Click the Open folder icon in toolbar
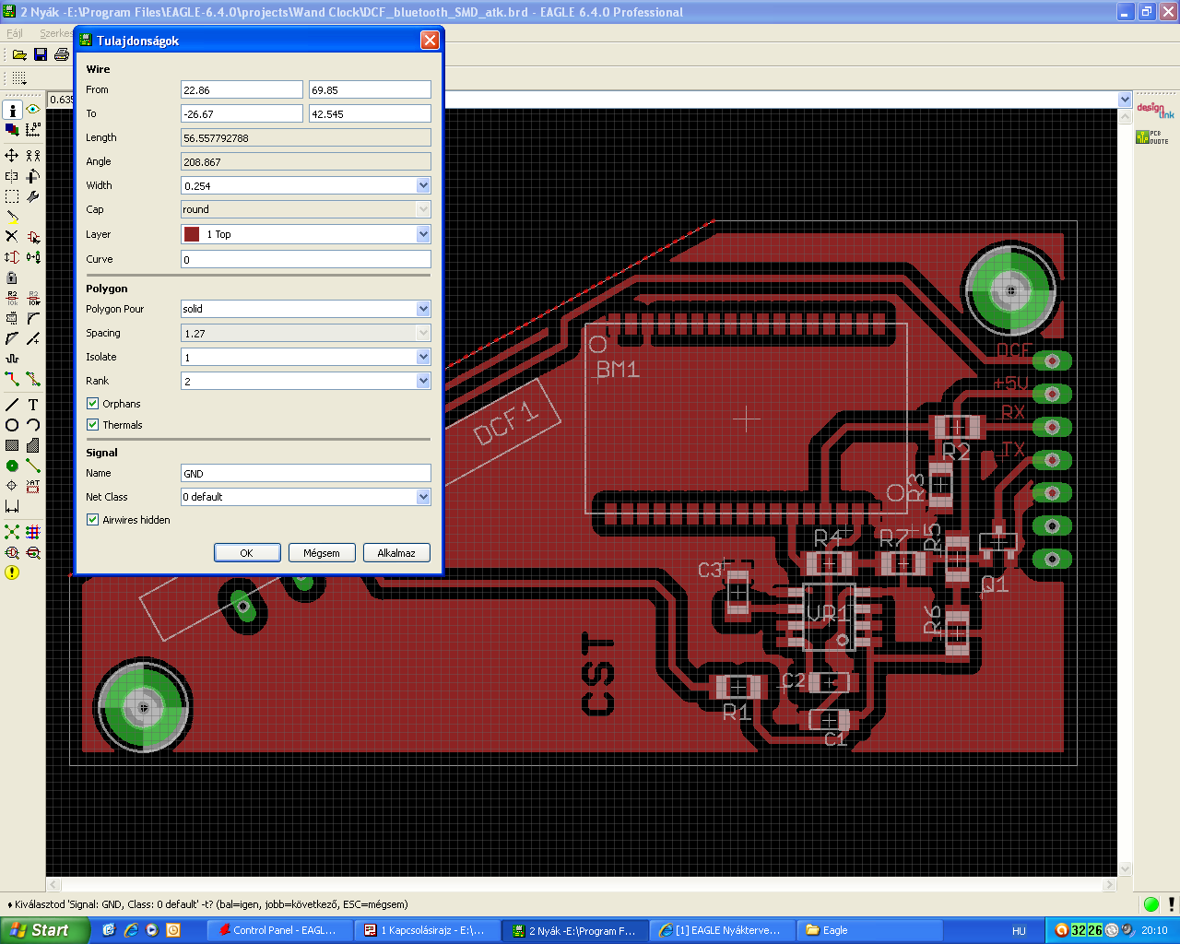1180x944 pixels. [19, 55]
